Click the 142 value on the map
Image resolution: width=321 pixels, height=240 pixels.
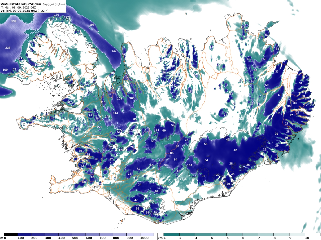[x=114, y=51]
